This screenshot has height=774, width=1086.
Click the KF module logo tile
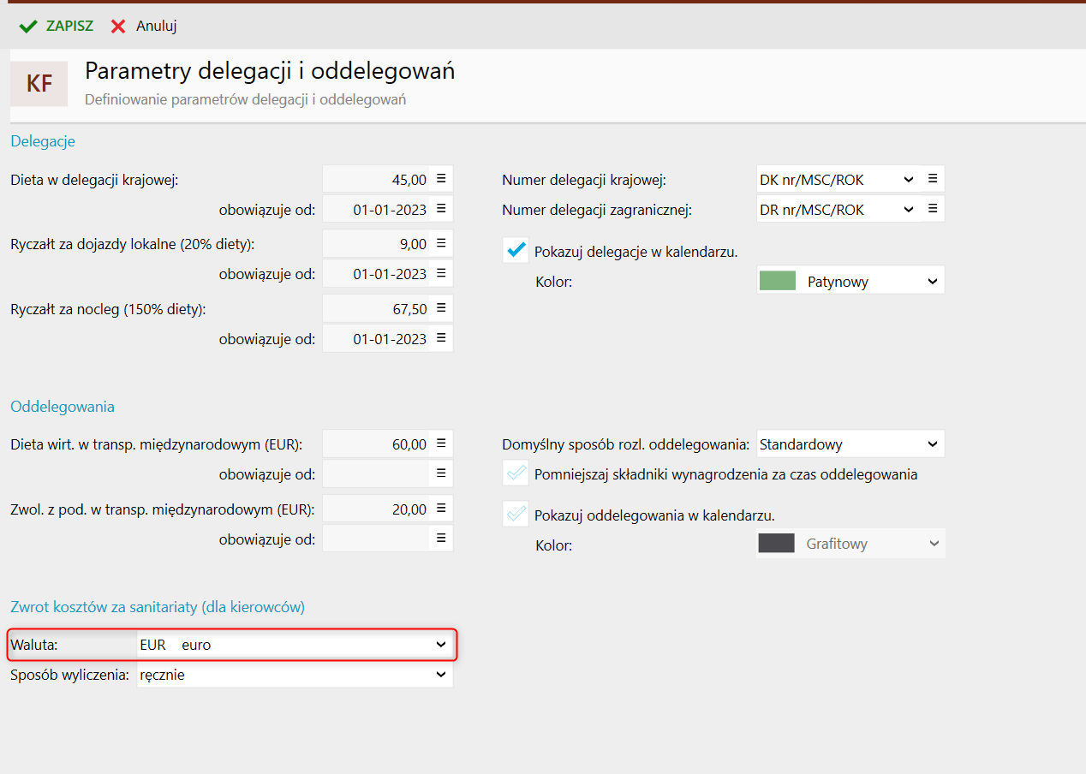point(39,83)
